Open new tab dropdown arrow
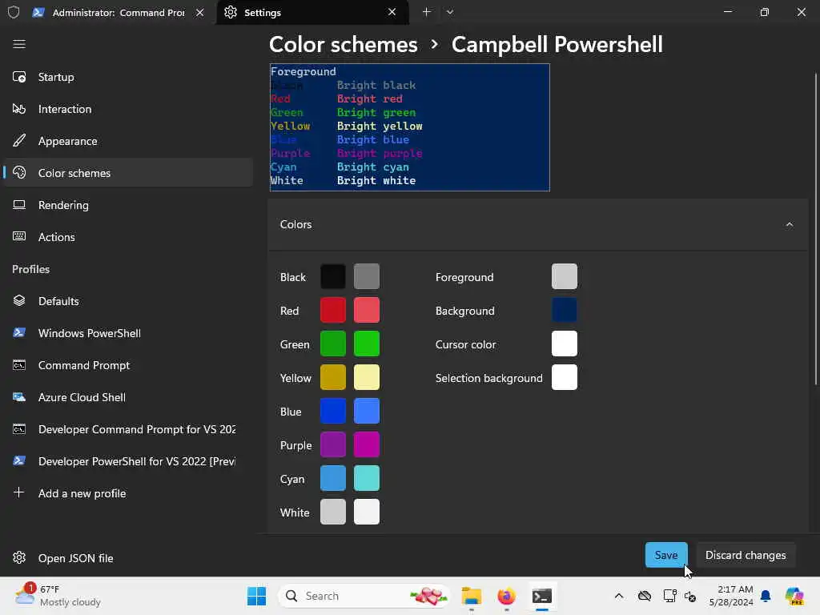This screenshot has height=615, width=820. [450, 11]
